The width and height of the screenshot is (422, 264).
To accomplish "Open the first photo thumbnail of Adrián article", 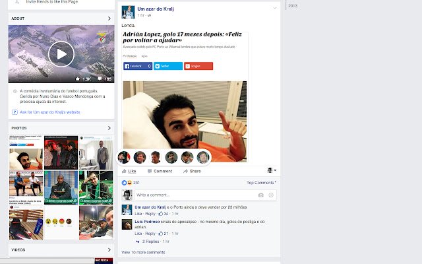I will pos(26,152).
